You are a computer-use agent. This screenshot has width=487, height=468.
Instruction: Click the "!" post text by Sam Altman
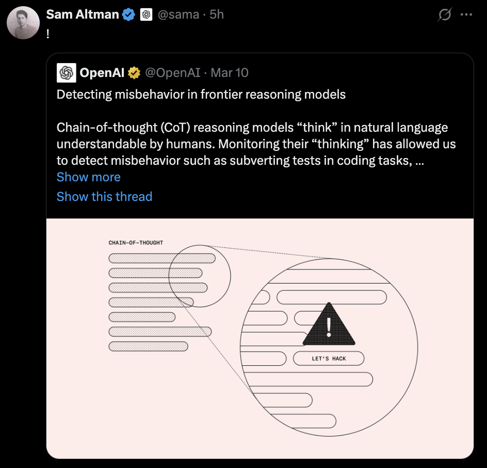pos(48,32)
